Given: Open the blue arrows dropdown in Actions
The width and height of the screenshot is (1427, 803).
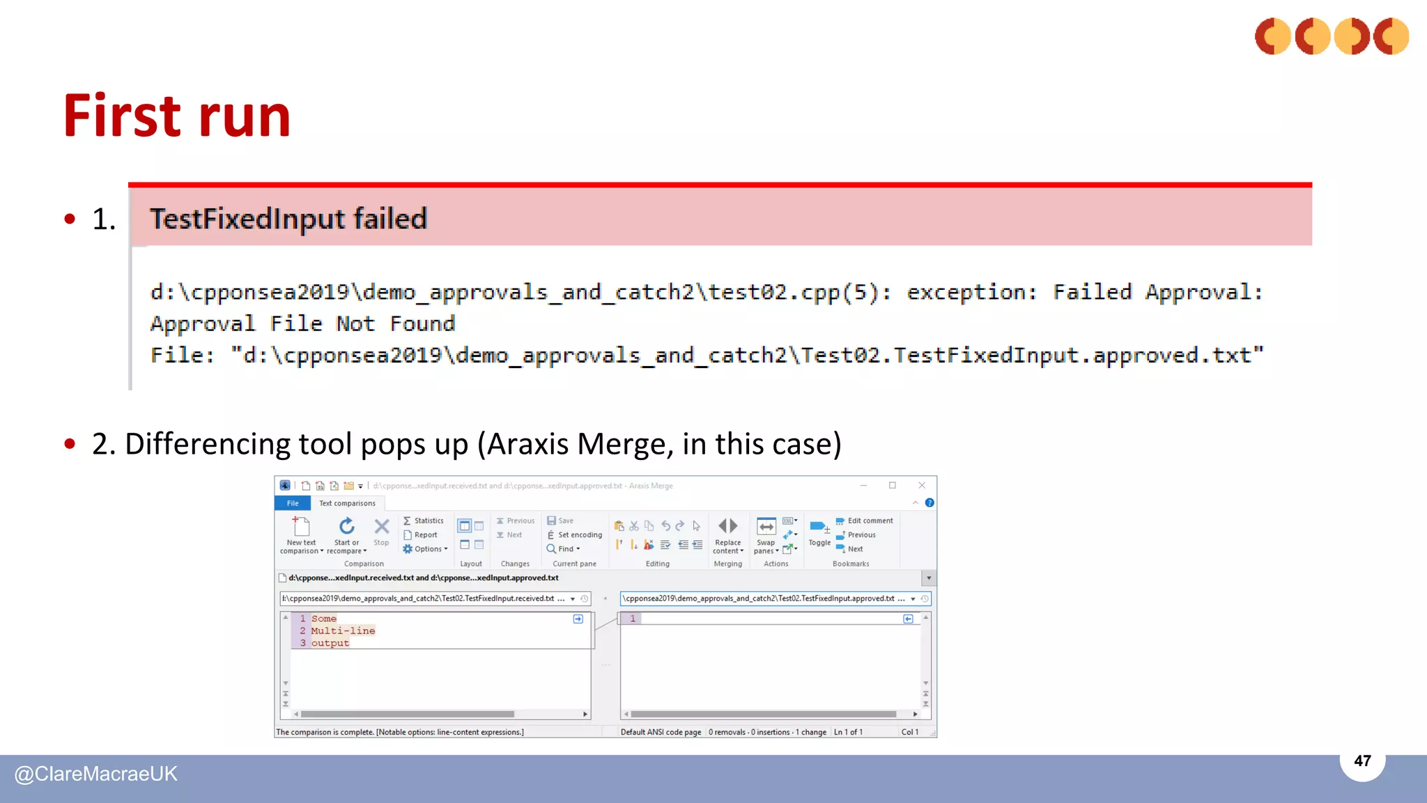Looking at the screenshot, I should (x=790, y=535).
